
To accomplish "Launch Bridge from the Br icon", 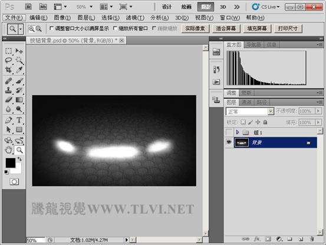I will 28,6.
